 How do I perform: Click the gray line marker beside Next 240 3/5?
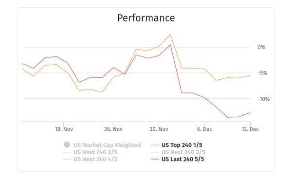click(x=155, y=152)
